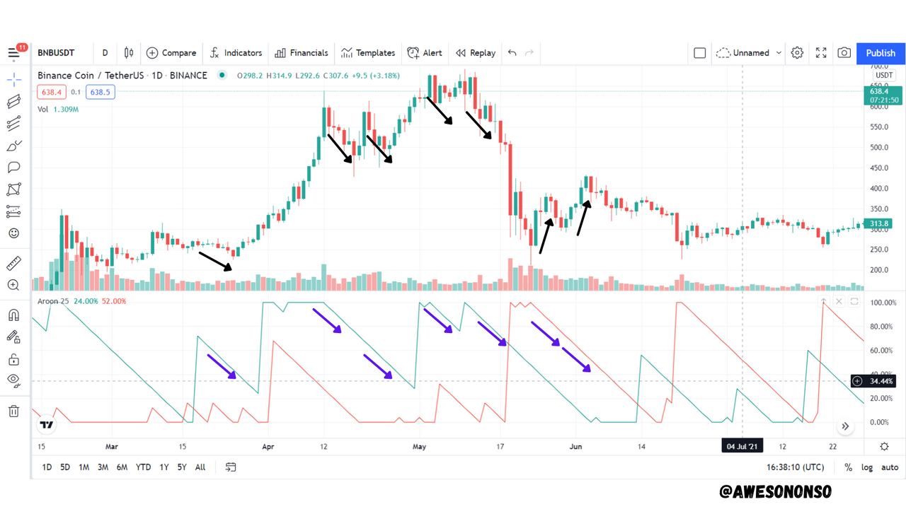Open the Indicators dialog
The image size is (906, 509).
point(236,53)
